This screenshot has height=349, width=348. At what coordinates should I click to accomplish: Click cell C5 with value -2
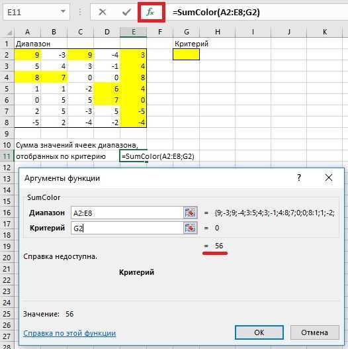tap(81, 89)
